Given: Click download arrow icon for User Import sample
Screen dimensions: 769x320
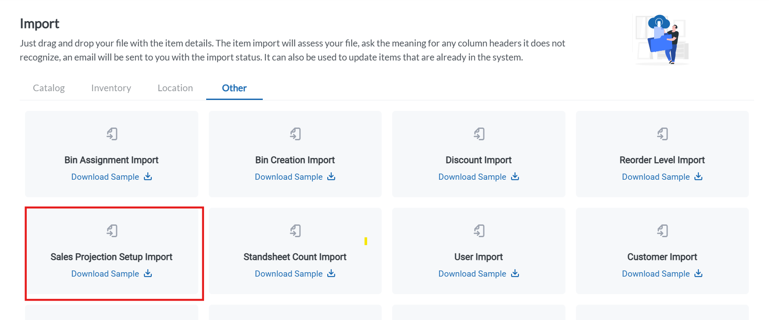Looking at the screenshot, I should (515, 273).
